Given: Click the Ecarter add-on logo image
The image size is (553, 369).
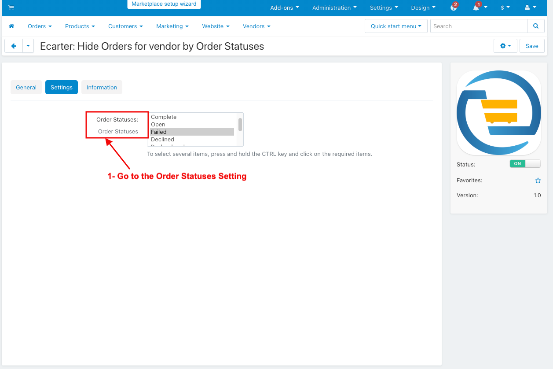Looking at the screenshot, I should (499, 112).
